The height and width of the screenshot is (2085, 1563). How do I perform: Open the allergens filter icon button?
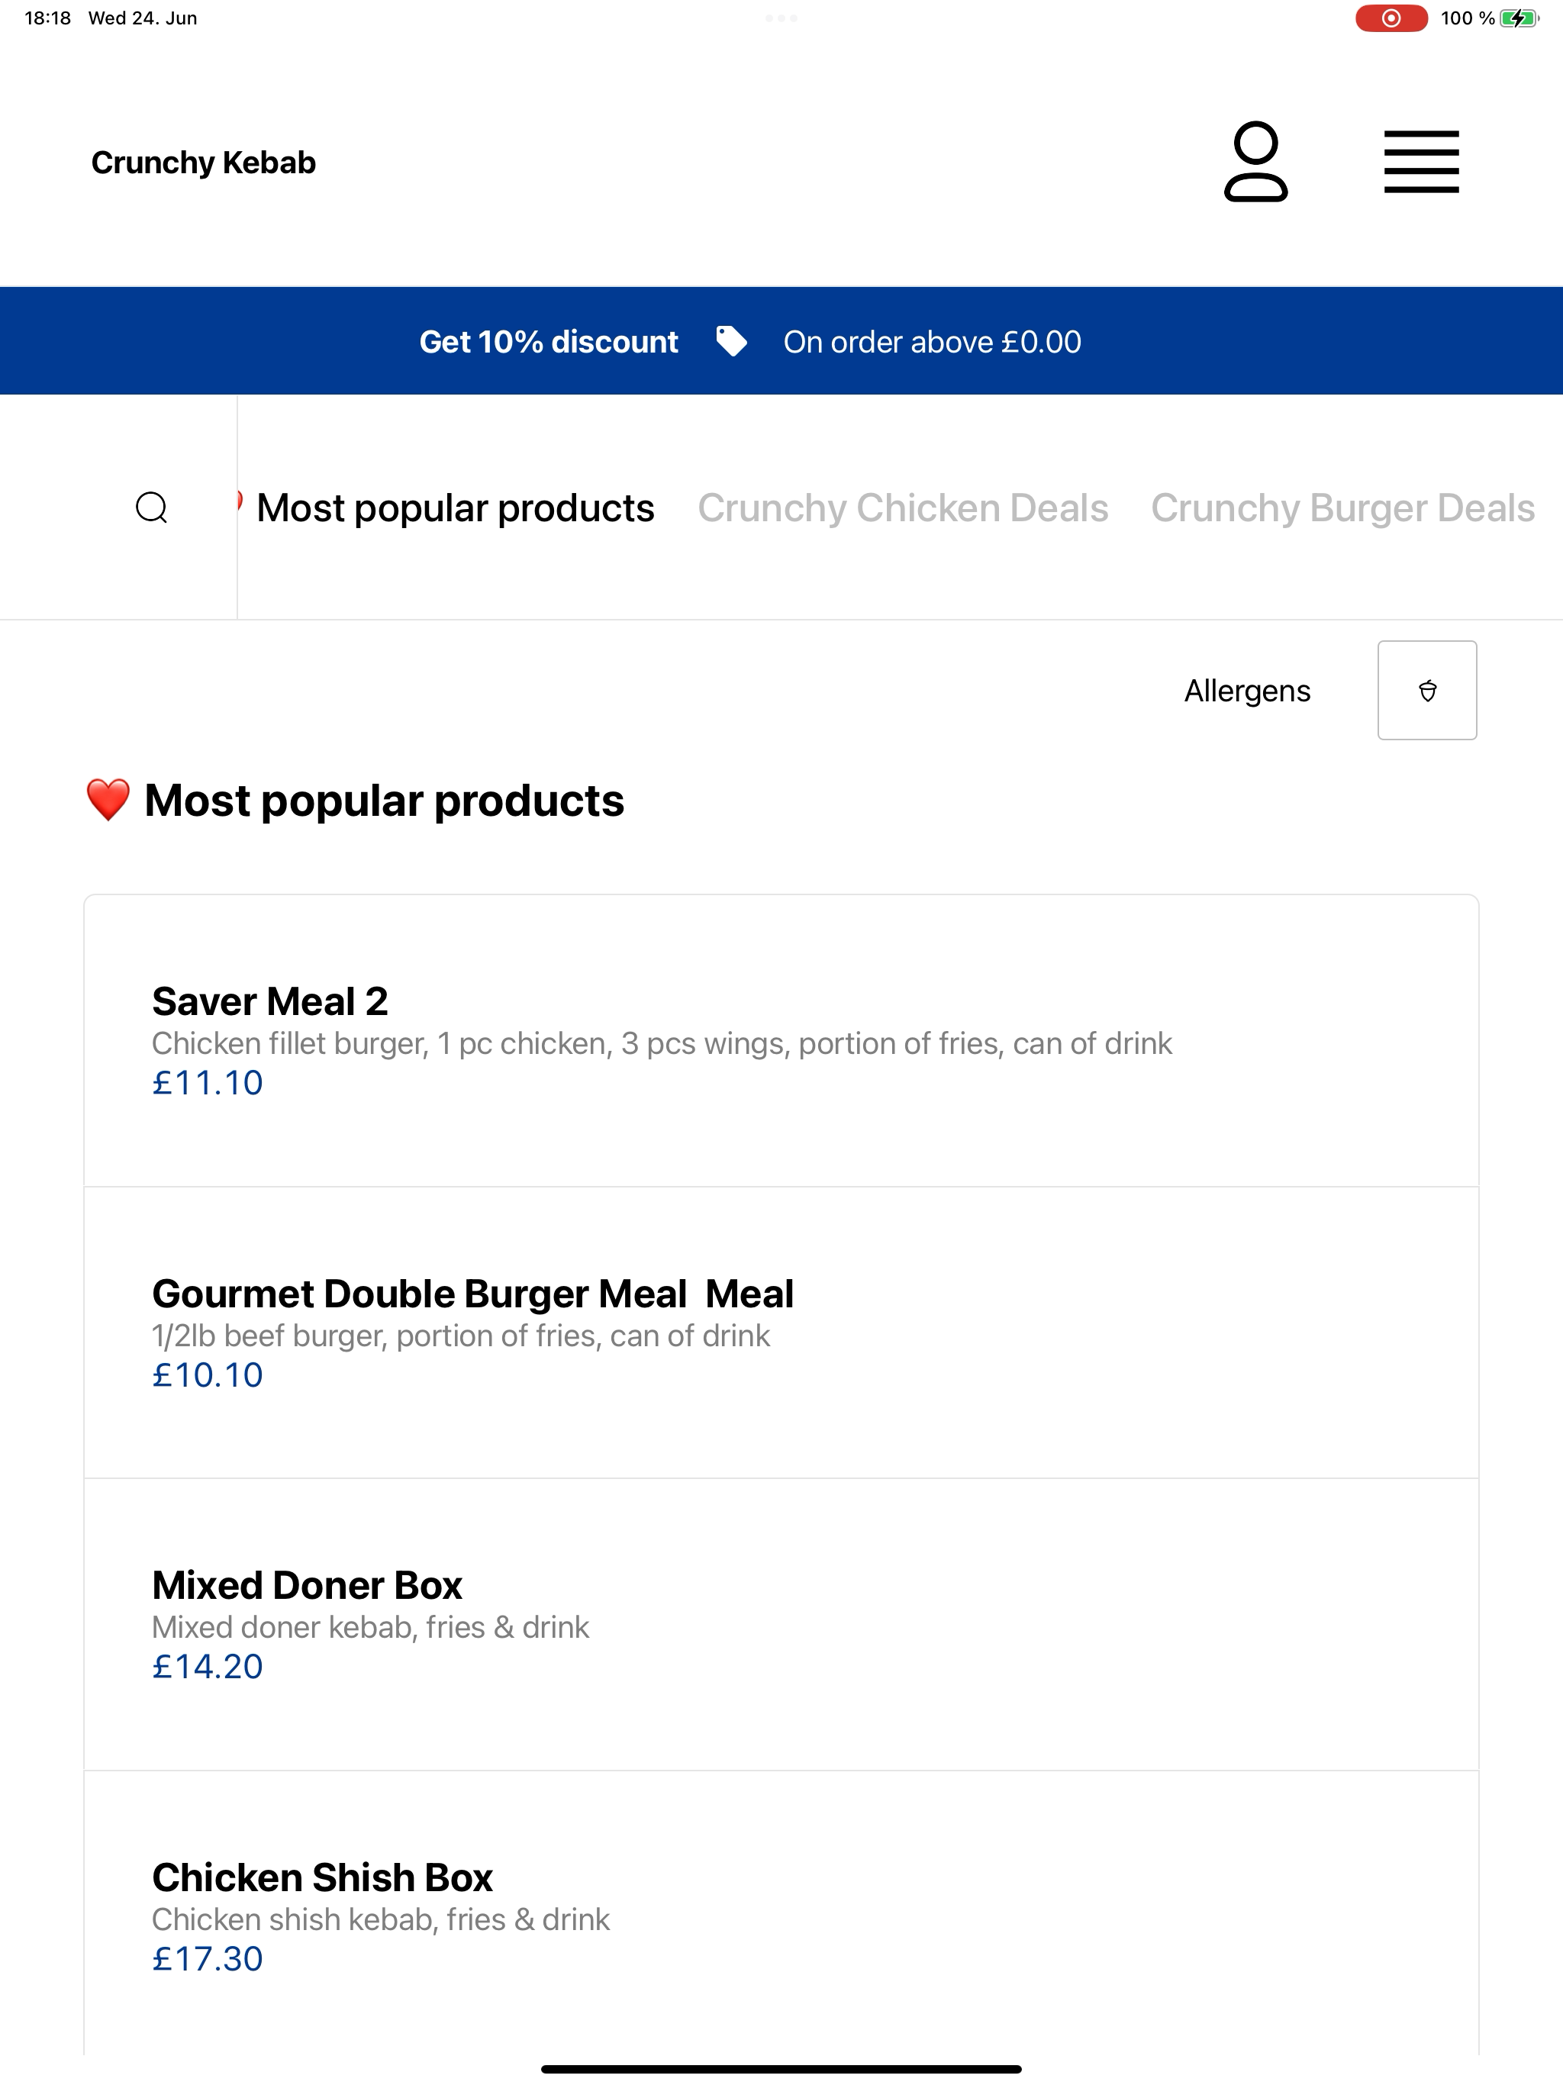1426,690
